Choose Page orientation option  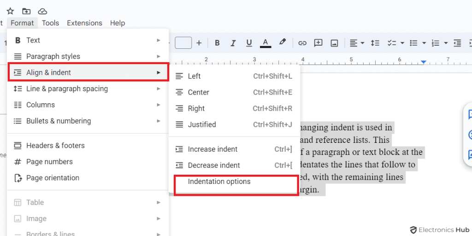(x=88, y=178)
